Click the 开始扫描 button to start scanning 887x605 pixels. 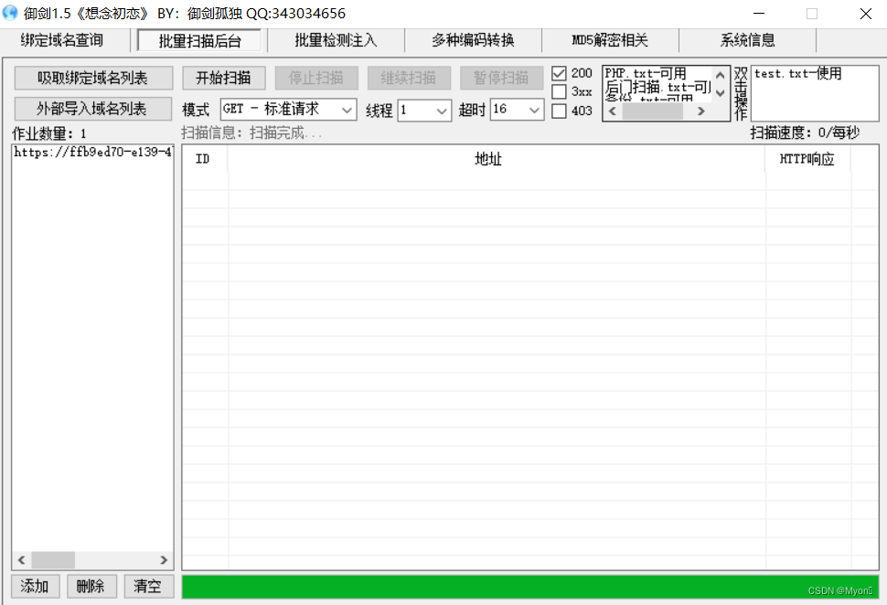point(223,78)
